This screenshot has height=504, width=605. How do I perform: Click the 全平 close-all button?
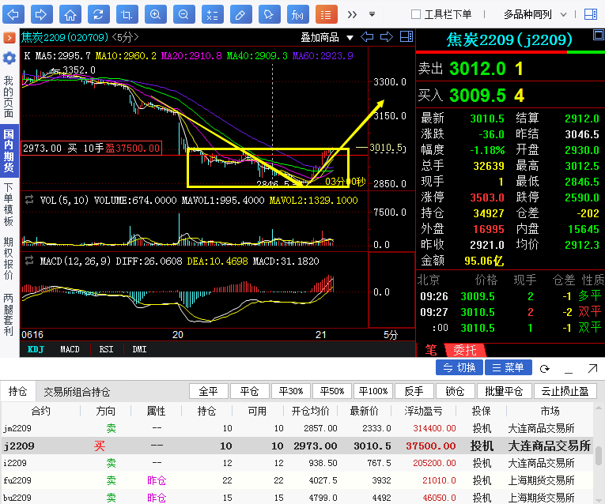(208, 392)
